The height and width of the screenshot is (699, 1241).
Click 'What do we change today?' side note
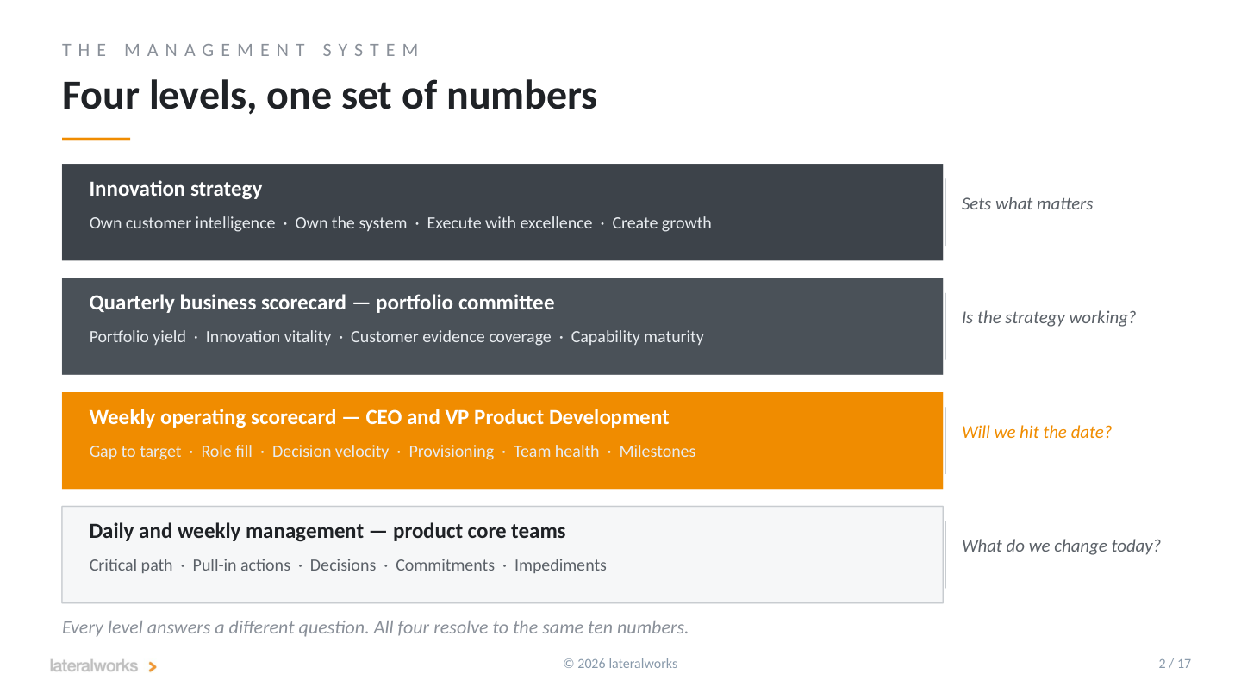tap(1061, 546)
